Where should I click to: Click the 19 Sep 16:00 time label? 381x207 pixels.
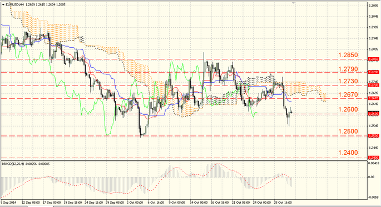point(73,203)
